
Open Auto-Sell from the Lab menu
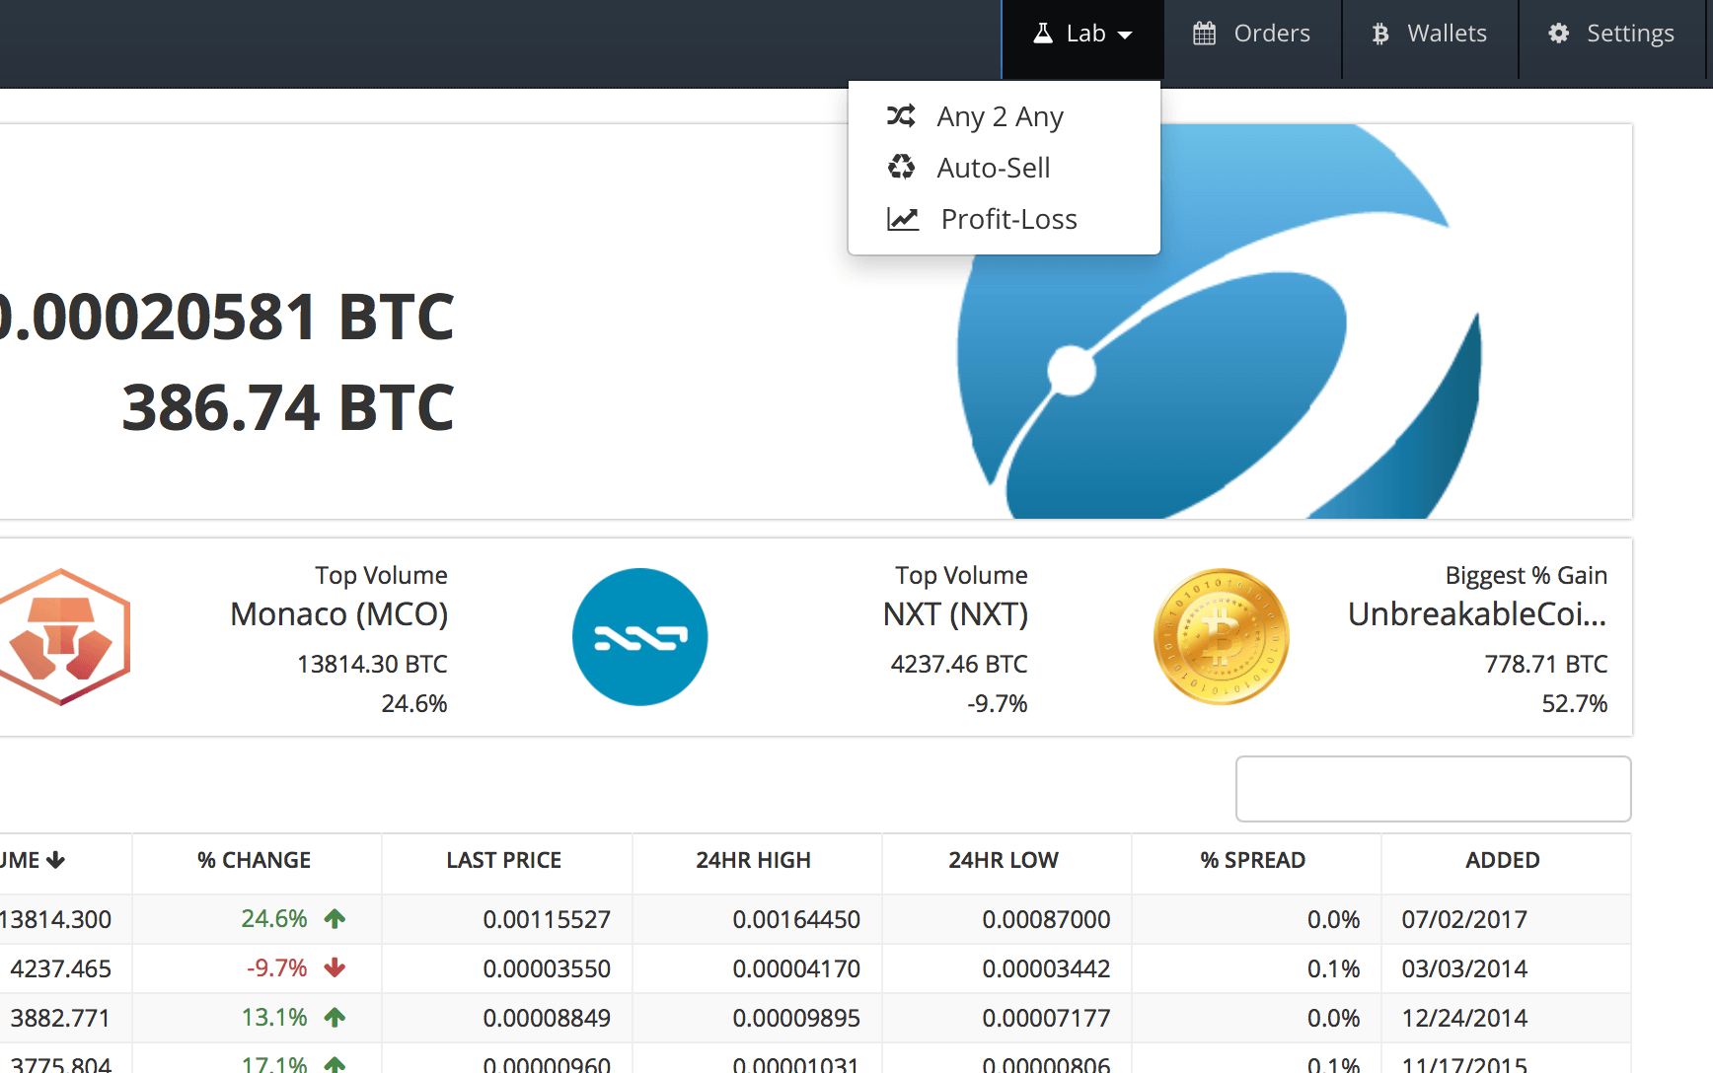click(x=993, y=168)
